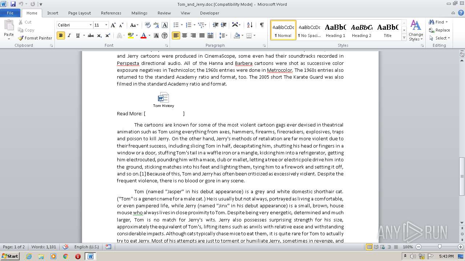This screenshot has width=465, height=261.
Task: Open the embedded Tom History document icon
Action: click(x=163, y=100)
